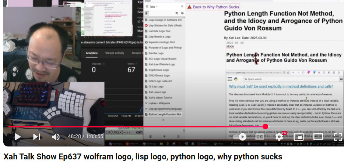
Task: Open the Qi Lisp Logo tab
Action: 164,86
